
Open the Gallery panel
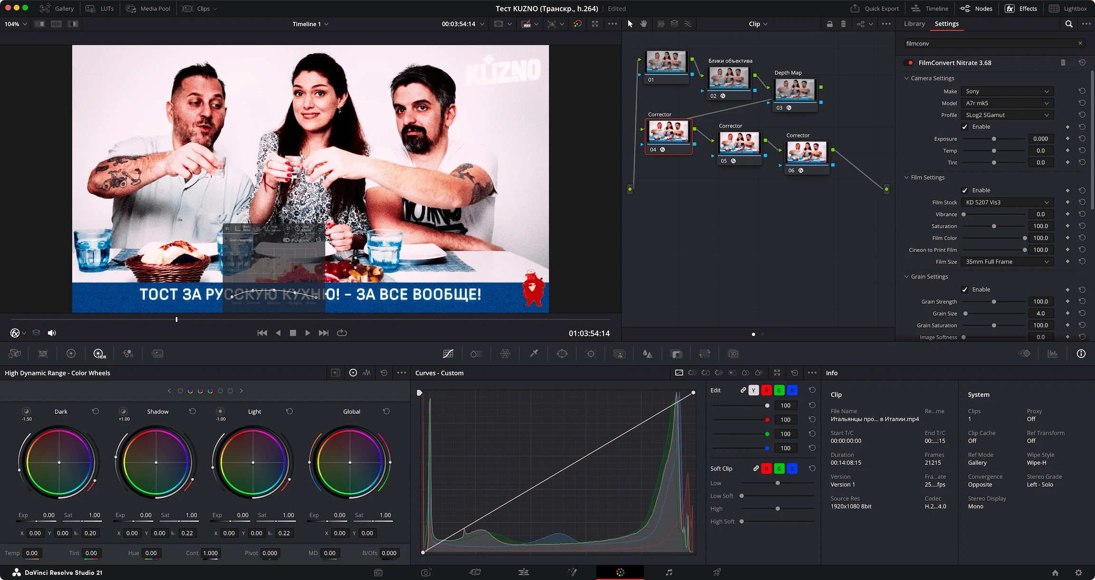tap(57, 9)
